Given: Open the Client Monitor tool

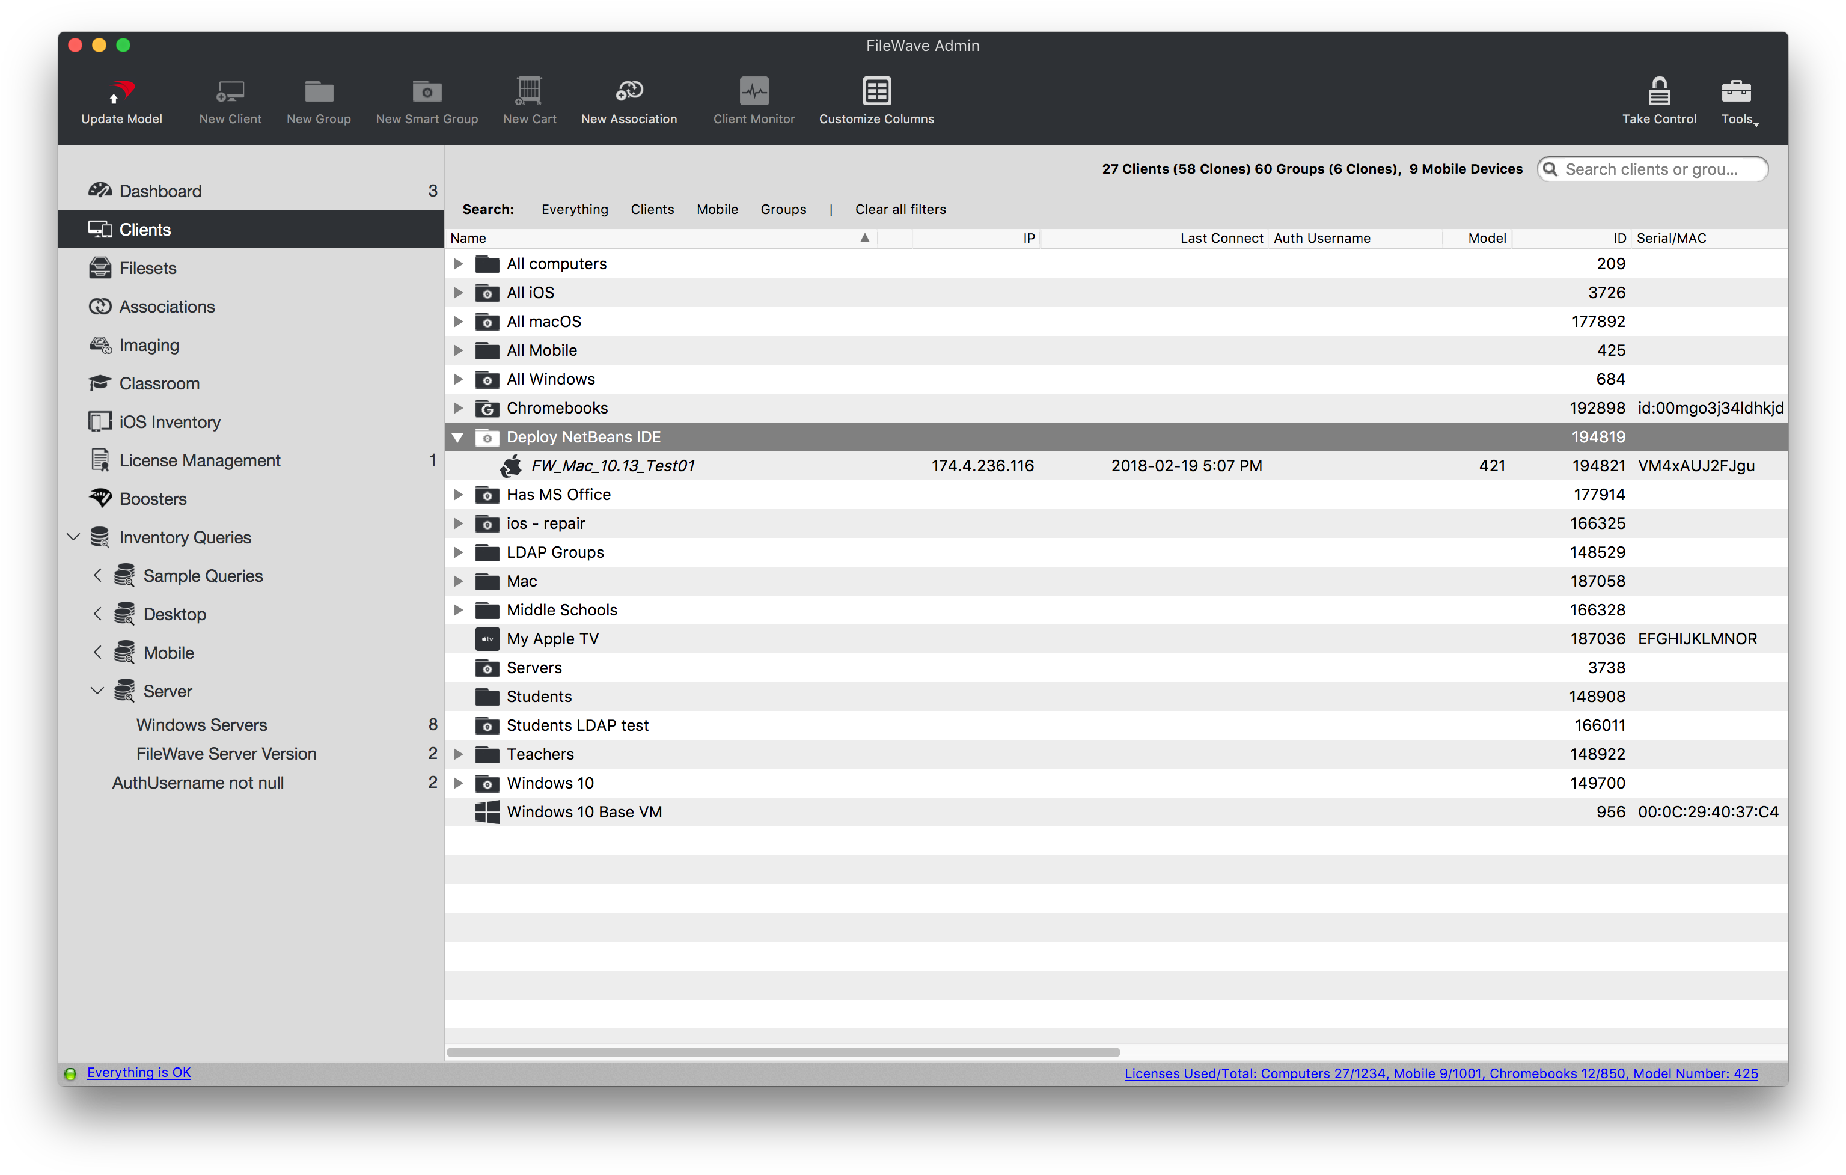Looking at the screenshot, I should pos(754,92).
